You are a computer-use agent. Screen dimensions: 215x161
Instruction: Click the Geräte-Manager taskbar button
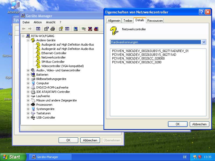(50, 157)
